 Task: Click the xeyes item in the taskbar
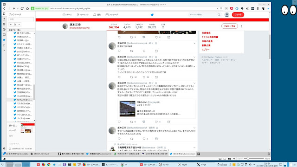(x=182, y=165)
